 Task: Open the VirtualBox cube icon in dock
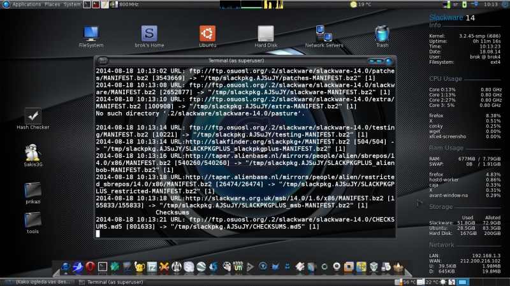[x=374, y=267]
